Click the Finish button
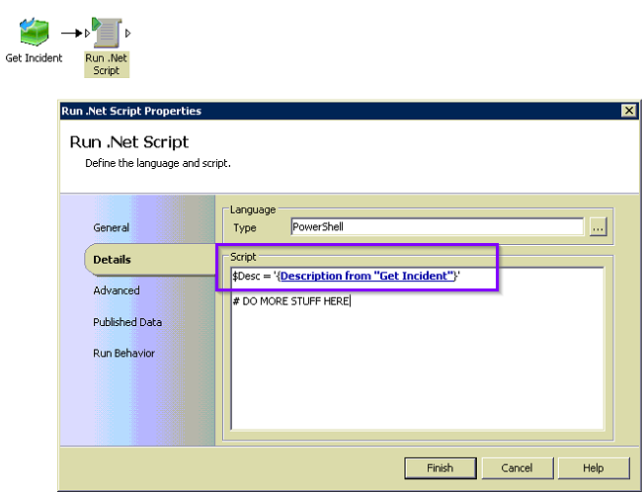 440,468
